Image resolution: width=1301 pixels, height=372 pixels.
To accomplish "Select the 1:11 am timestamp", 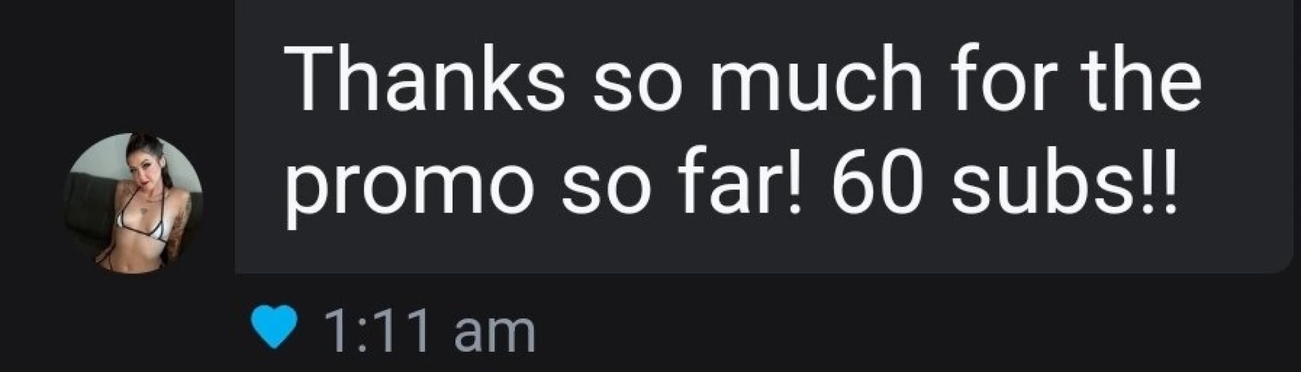I will 430,331.
